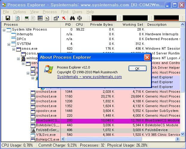186x149 pixels.
Task: Select svchost.exe with PID 1044
Action: (x=91, y=92)
